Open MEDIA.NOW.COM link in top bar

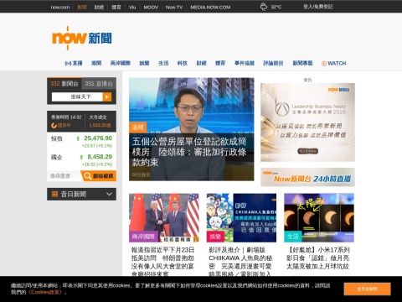tap(210, 7)
